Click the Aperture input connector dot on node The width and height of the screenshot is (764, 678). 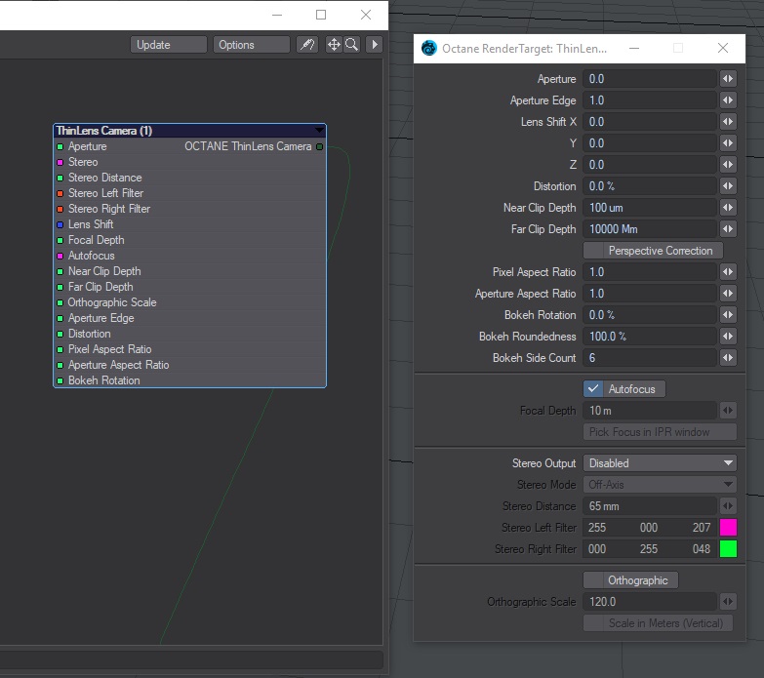[60, 146]
